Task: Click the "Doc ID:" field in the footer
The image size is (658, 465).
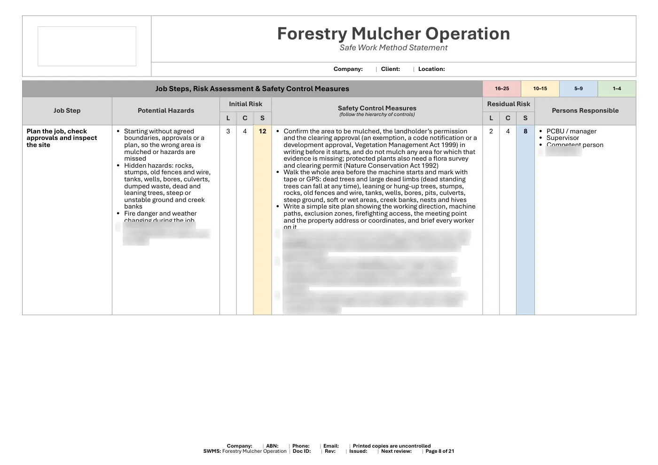Action: coord(302,451)
